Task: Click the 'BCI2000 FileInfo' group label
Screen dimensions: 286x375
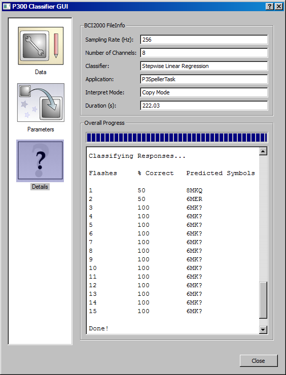Action: tap(104, 25)
